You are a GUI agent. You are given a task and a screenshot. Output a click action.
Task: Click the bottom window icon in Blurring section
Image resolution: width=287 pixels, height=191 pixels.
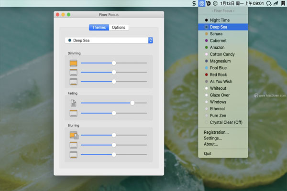click(x=73, y=155)
